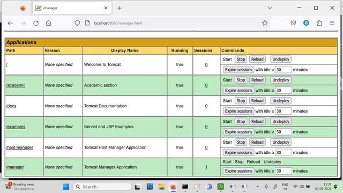Open the Firefox account avatar
The width and height of the screenshot is (343, 193).
[x=306, y=23]
